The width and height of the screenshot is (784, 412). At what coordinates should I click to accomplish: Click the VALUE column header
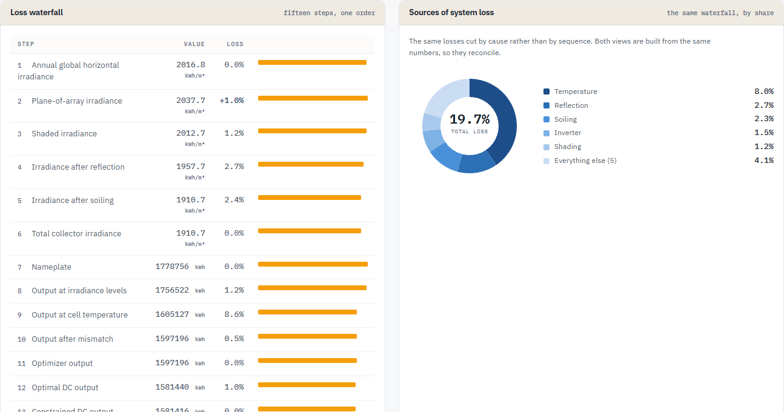194,44
